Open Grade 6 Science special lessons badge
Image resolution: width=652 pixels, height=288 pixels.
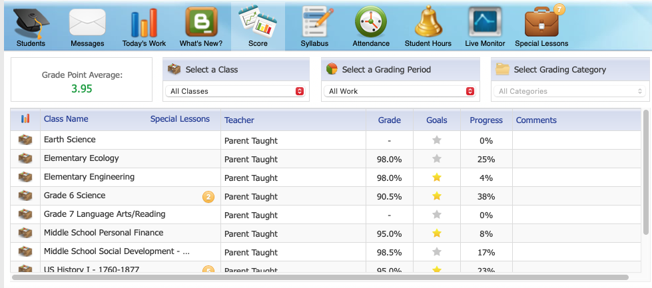click(x=208, y=196)
